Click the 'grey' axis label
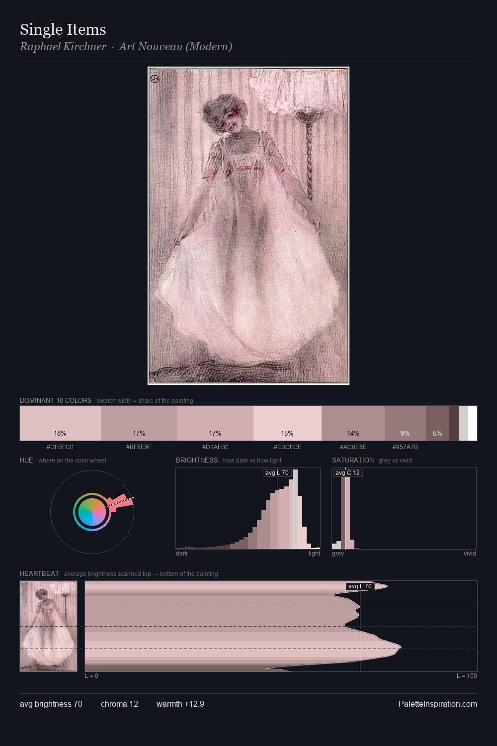 [x=338, y=554]
